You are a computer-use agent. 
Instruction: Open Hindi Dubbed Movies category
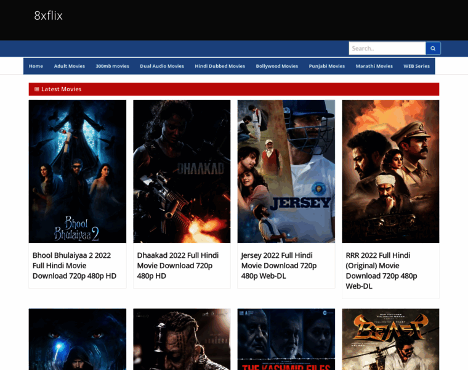point(220,66)
